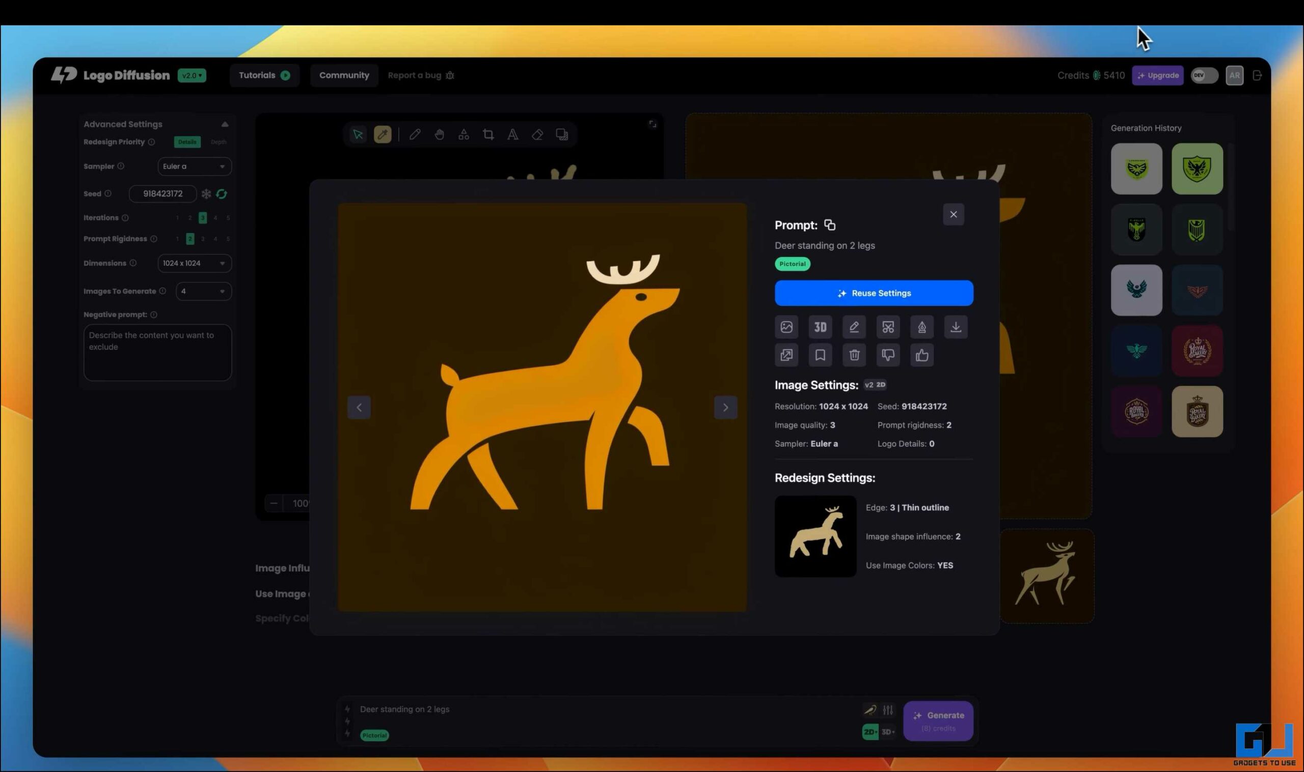
Task: Click the Seed input field
Action: [x=162, y=193]
